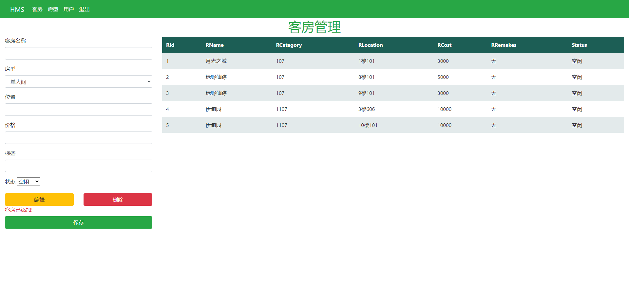The height and width of the screenshot is (298, 629).
Task: Click the red 删除 button
Action: [118, 200]
